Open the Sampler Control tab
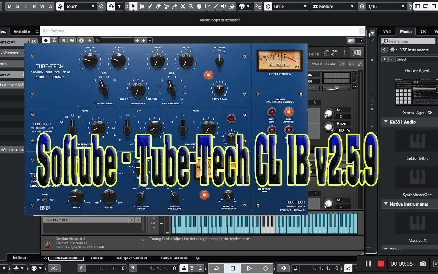This screenshot has width=438, height=274. (132, 258)
